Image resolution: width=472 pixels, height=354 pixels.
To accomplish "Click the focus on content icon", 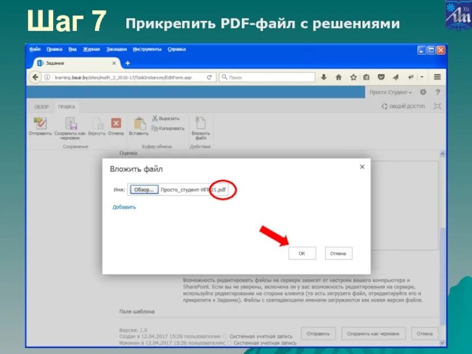I will [437, 106].
